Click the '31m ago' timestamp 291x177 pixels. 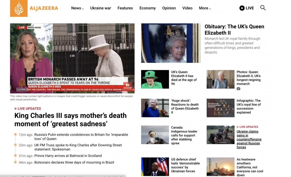pyautogui.click(x=26, y=156)
